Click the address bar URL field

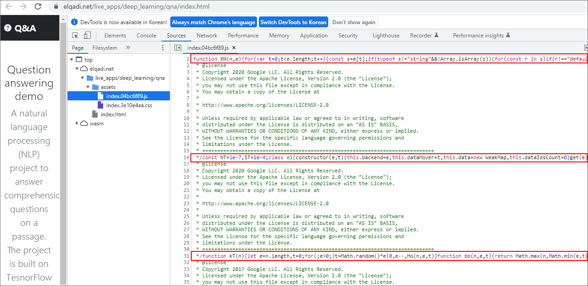click(x=137, y=7)
